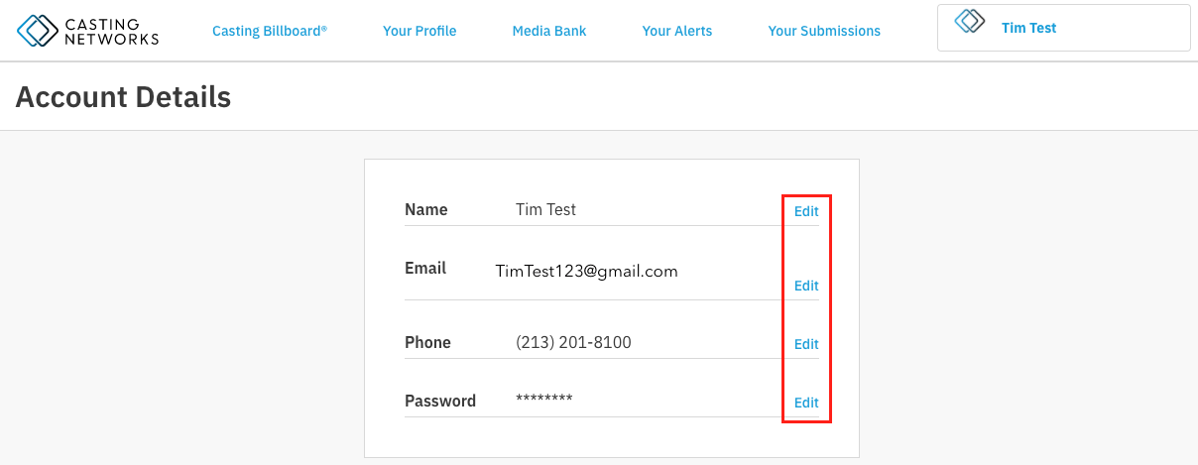Viewport: 1198px width, 465px height.
Task: Click the masked password asterisks
Action: (x=544, y=399)
